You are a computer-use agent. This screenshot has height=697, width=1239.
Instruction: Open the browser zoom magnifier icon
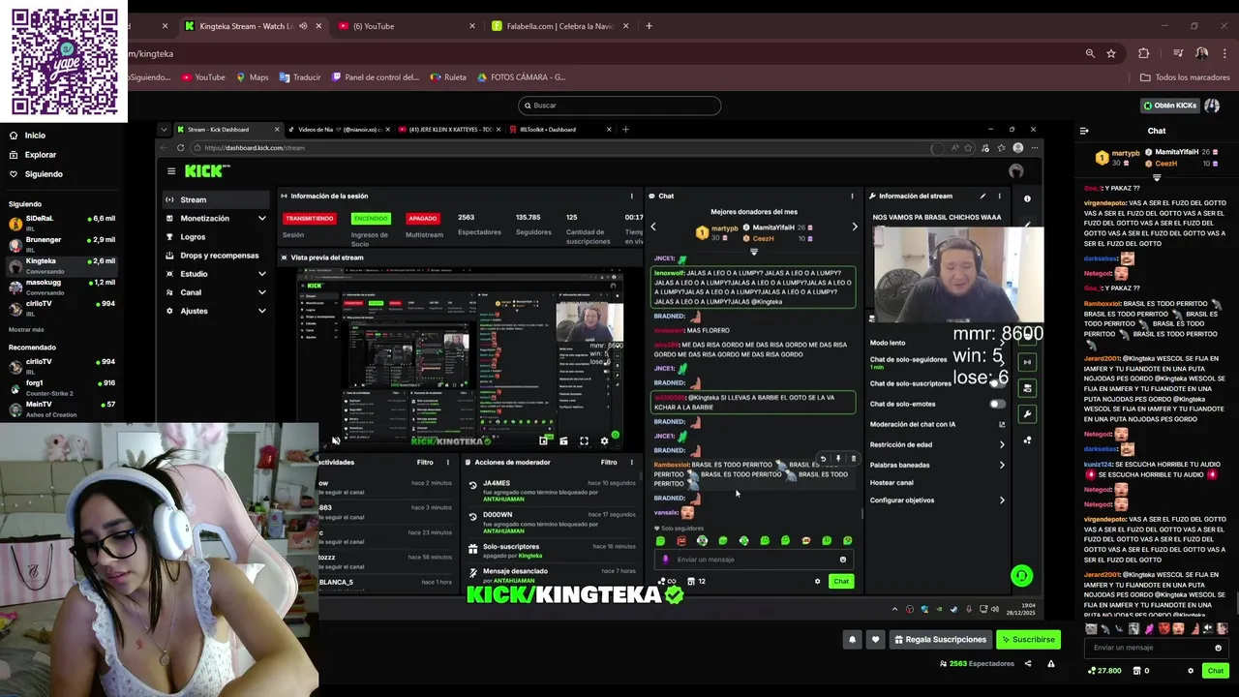1090,53
